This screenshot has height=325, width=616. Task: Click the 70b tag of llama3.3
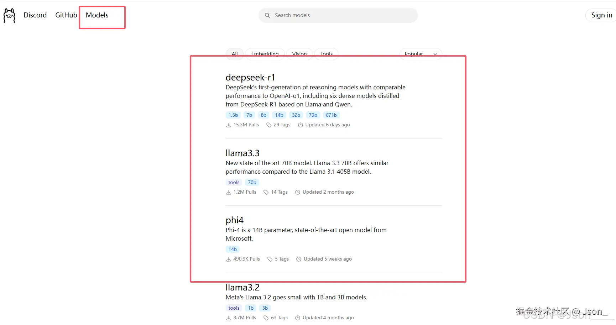point(252,182)
